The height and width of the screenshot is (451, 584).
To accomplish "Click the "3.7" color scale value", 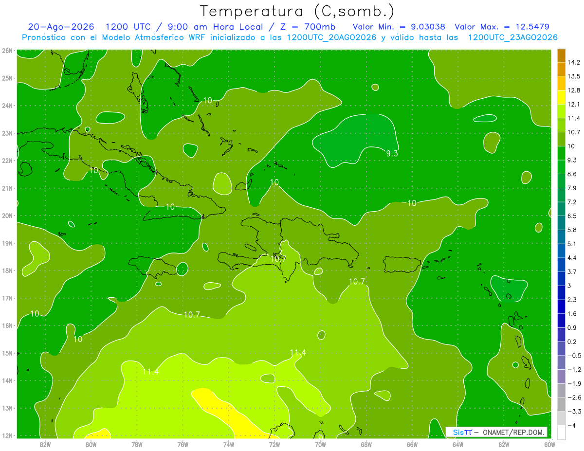I will tap(572, 271).
